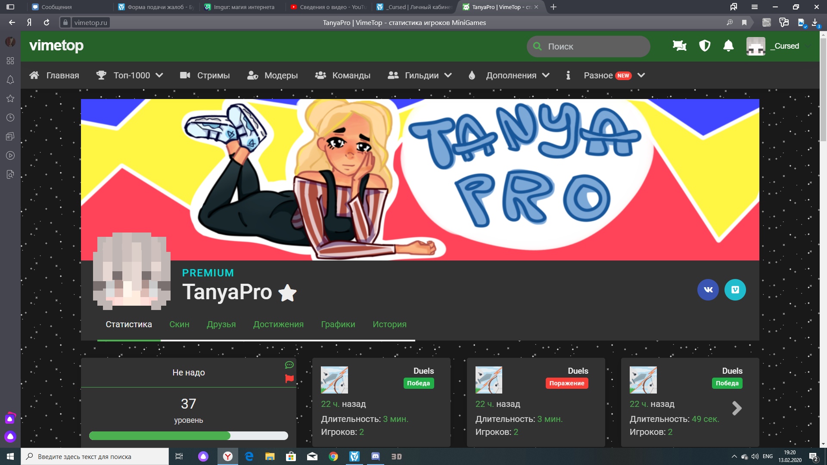The image size is (827, 465).
Task: Switch to the Скин tab
Action: click(x=179, y=324)
